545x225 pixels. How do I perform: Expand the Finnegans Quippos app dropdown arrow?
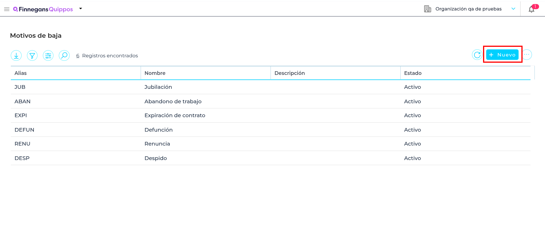point(81,9)
